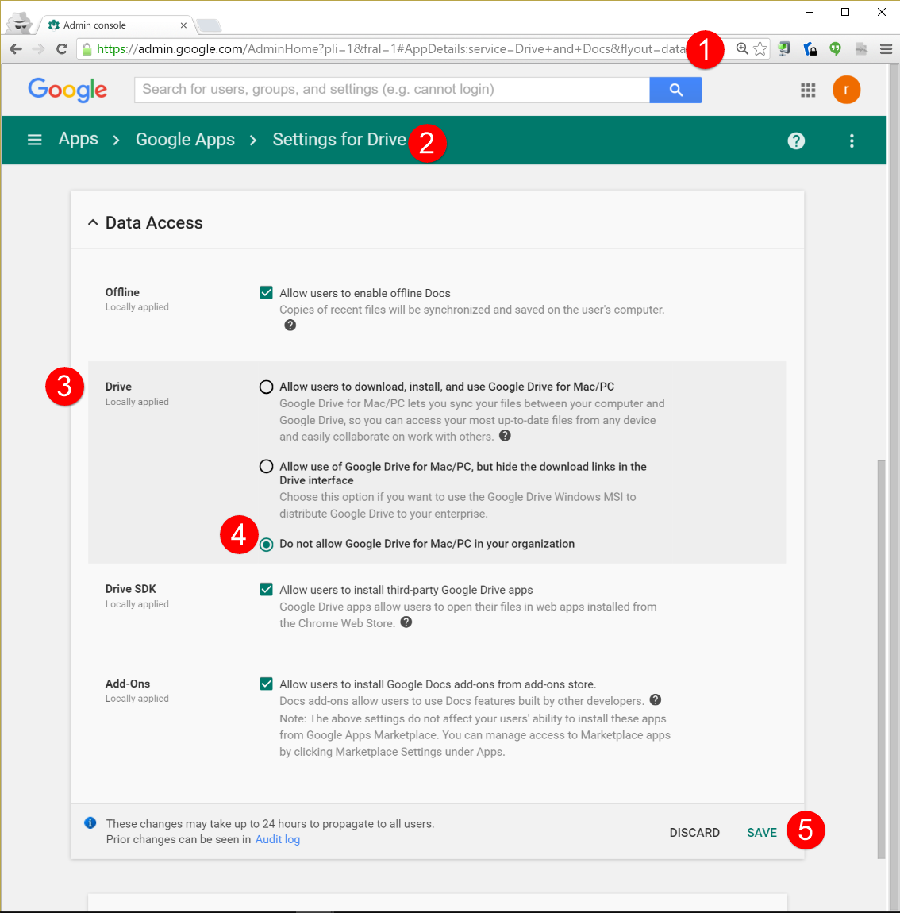The width and height of the screenshot is (900, 913).
Task: Click the help icon after other developers text
Action: (655, 700)
